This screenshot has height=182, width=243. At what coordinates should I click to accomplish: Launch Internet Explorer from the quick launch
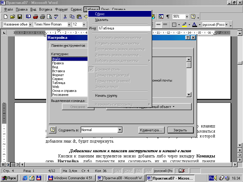25,178
